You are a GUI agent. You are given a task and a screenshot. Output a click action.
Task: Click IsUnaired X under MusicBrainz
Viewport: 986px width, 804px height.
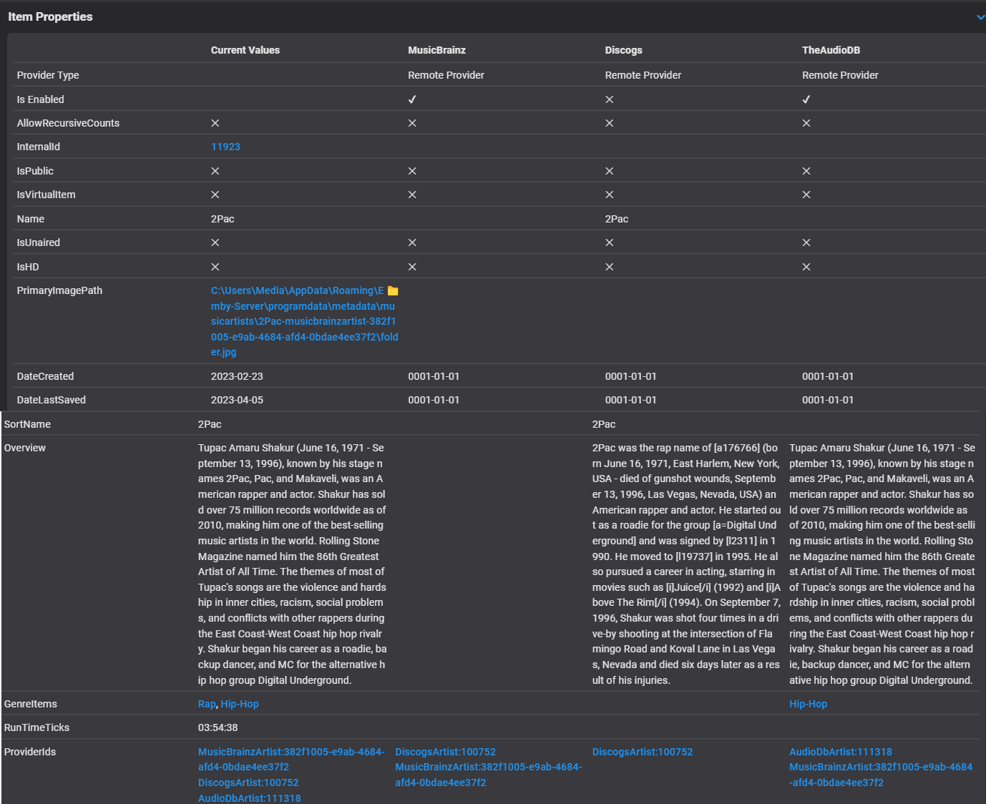[x=412, y=242]
